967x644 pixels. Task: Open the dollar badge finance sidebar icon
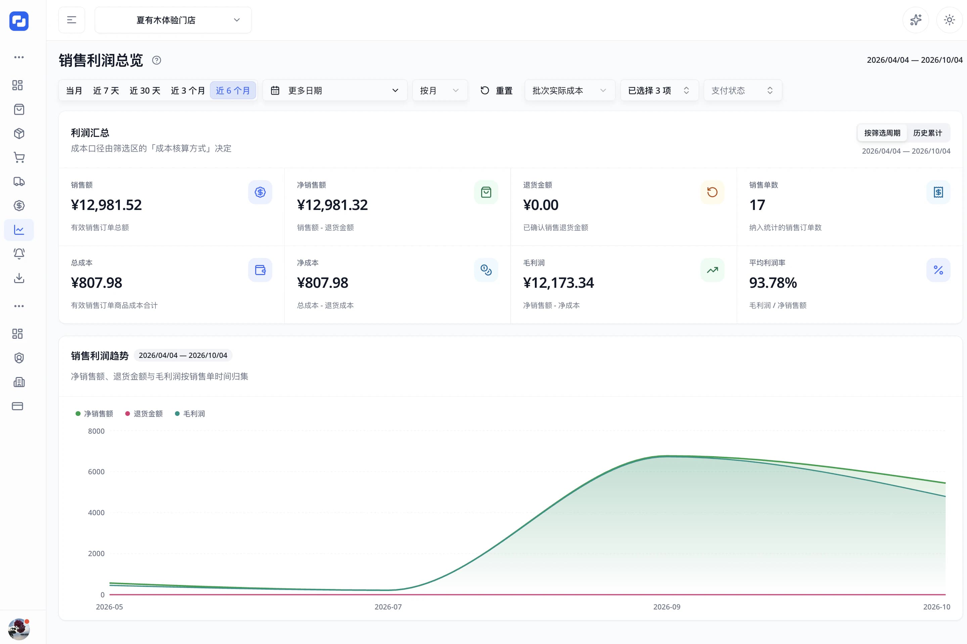(19, 205)
